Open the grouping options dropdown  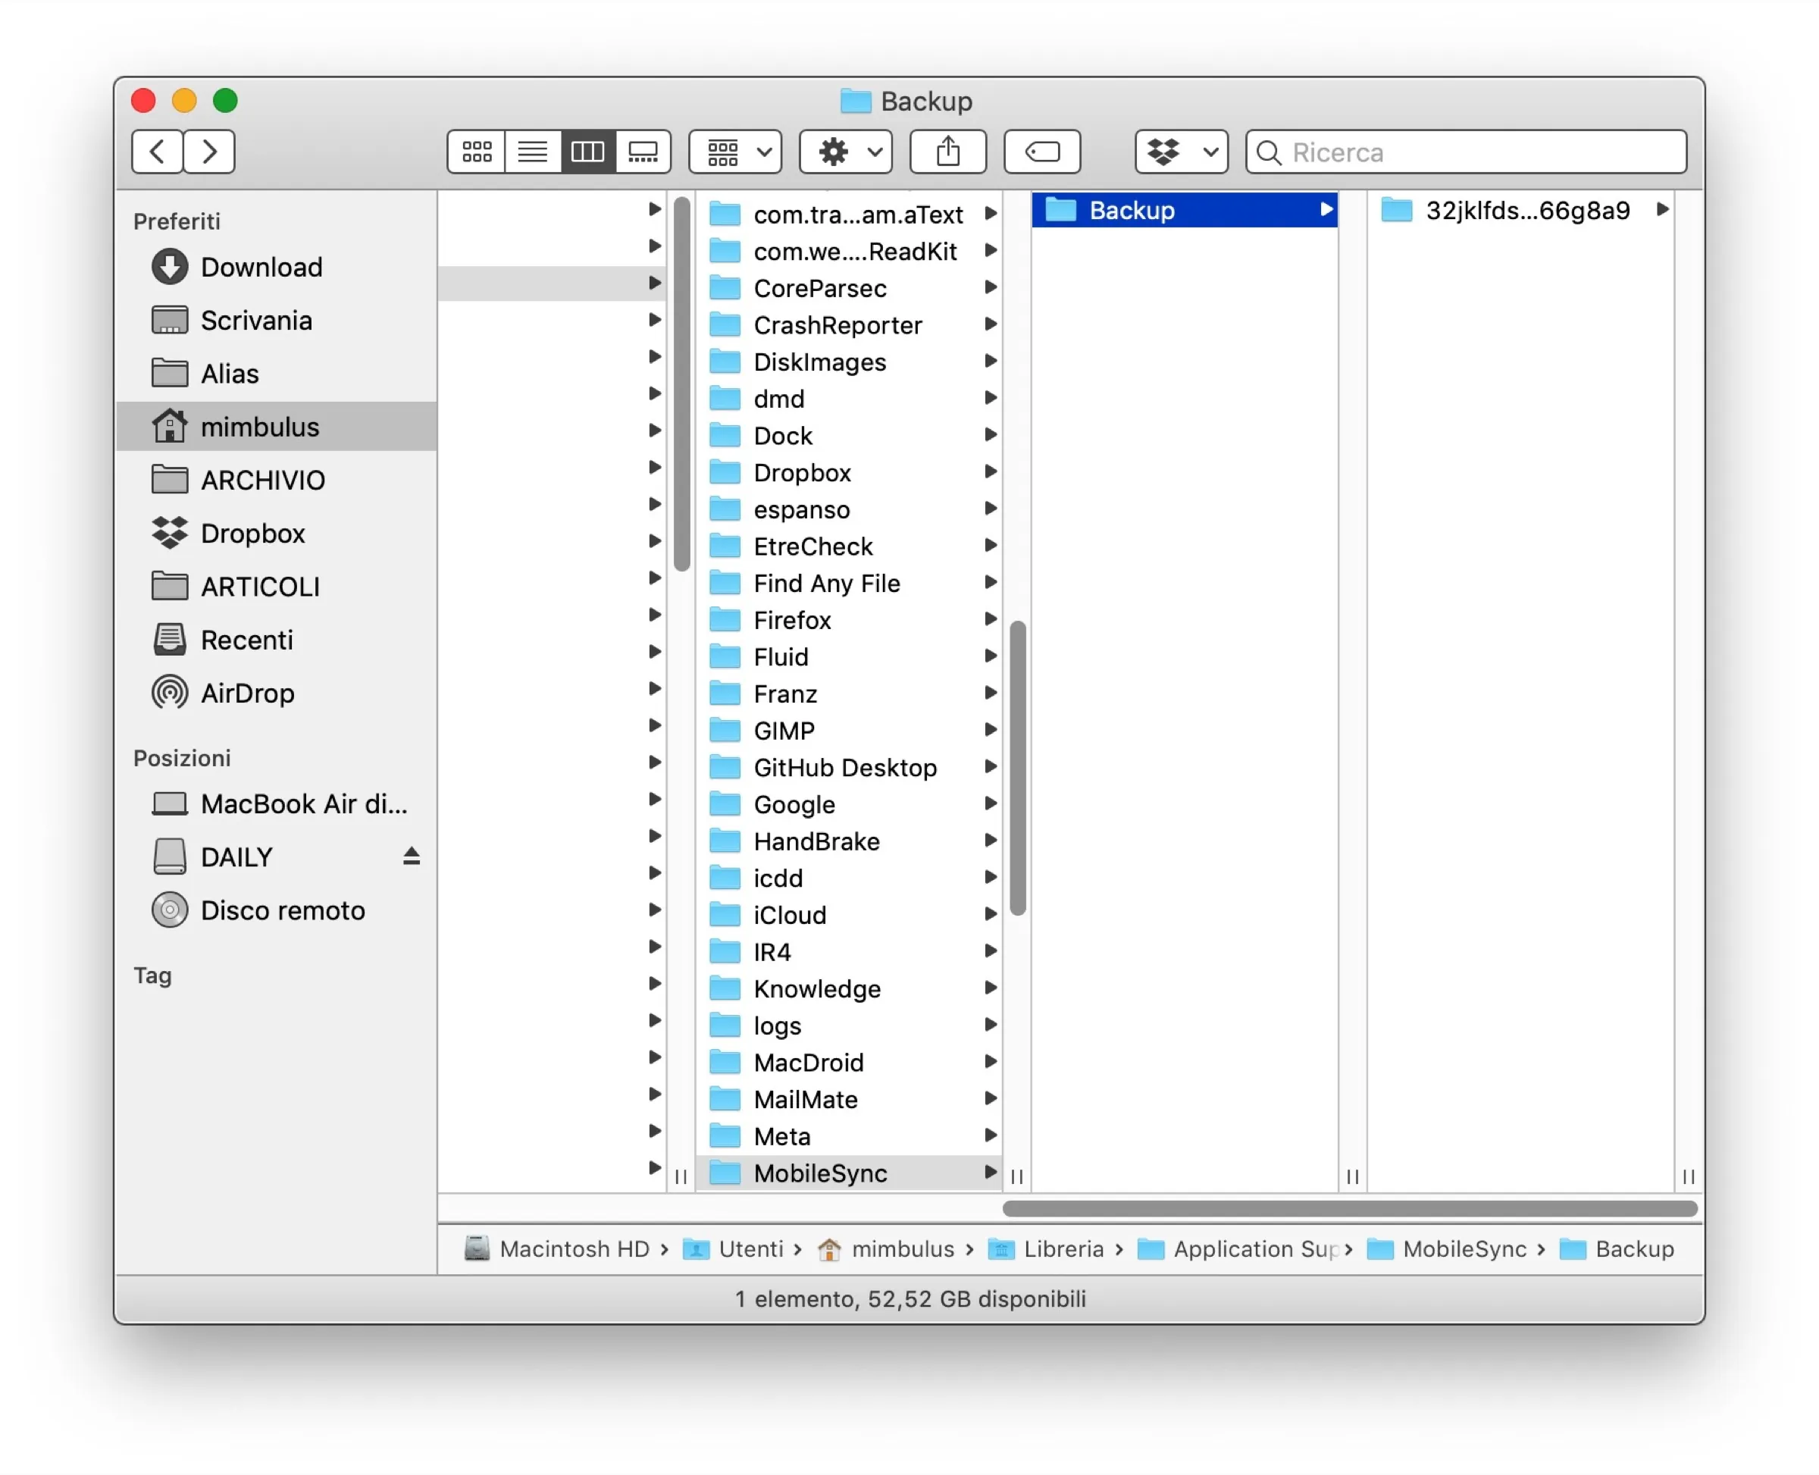tap(734, 152)
